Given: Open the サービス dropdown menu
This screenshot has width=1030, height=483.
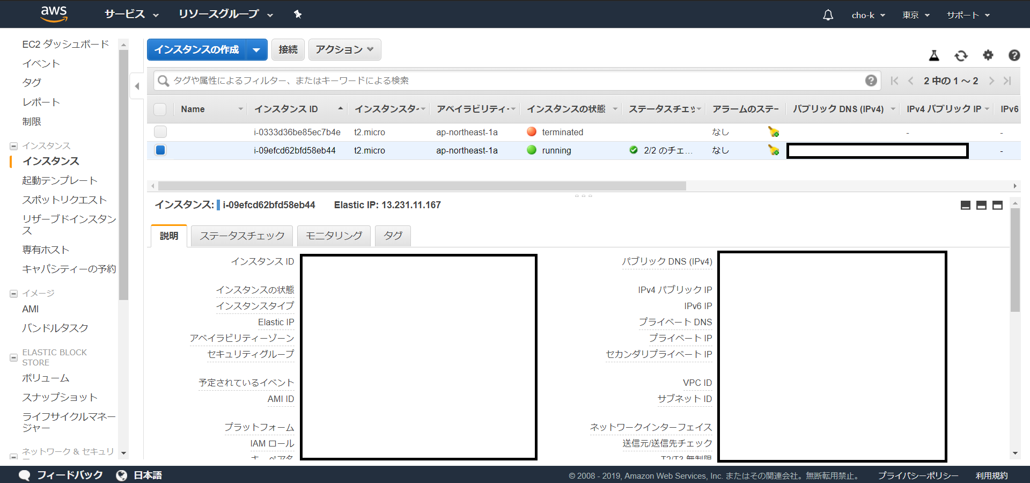Looking at the screenshot, I should 132,14.
